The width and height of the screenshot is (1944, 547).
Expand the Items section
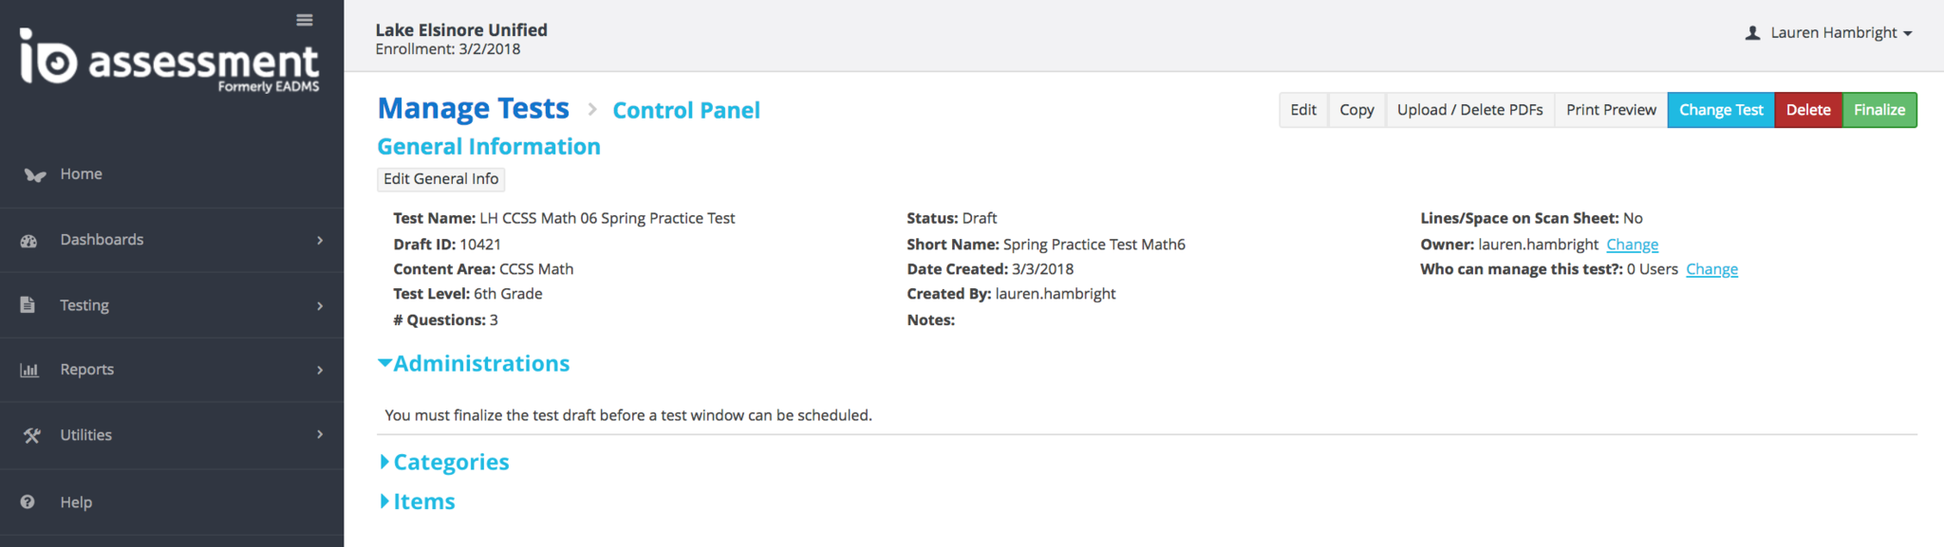click(x=417, y=501)
